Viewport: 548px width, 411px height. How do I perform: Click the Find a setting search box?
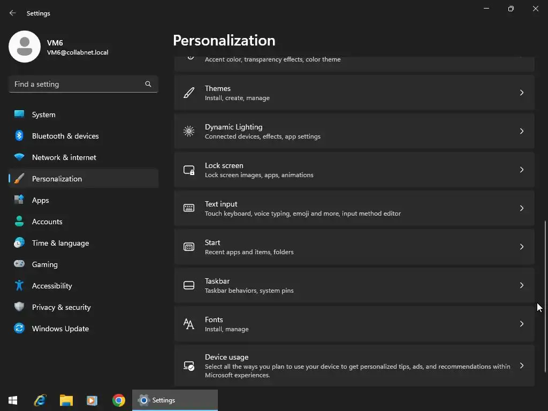83,84
